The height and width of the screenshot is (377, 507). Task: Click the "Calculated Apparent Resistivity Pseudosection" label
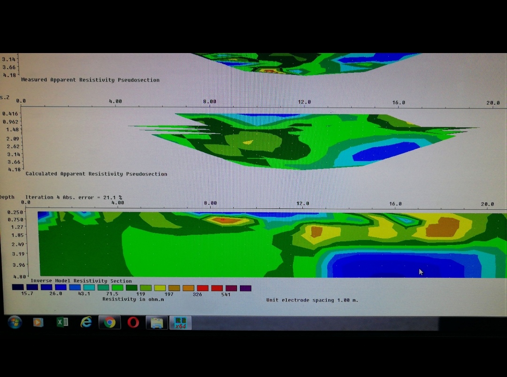[96, 174]
